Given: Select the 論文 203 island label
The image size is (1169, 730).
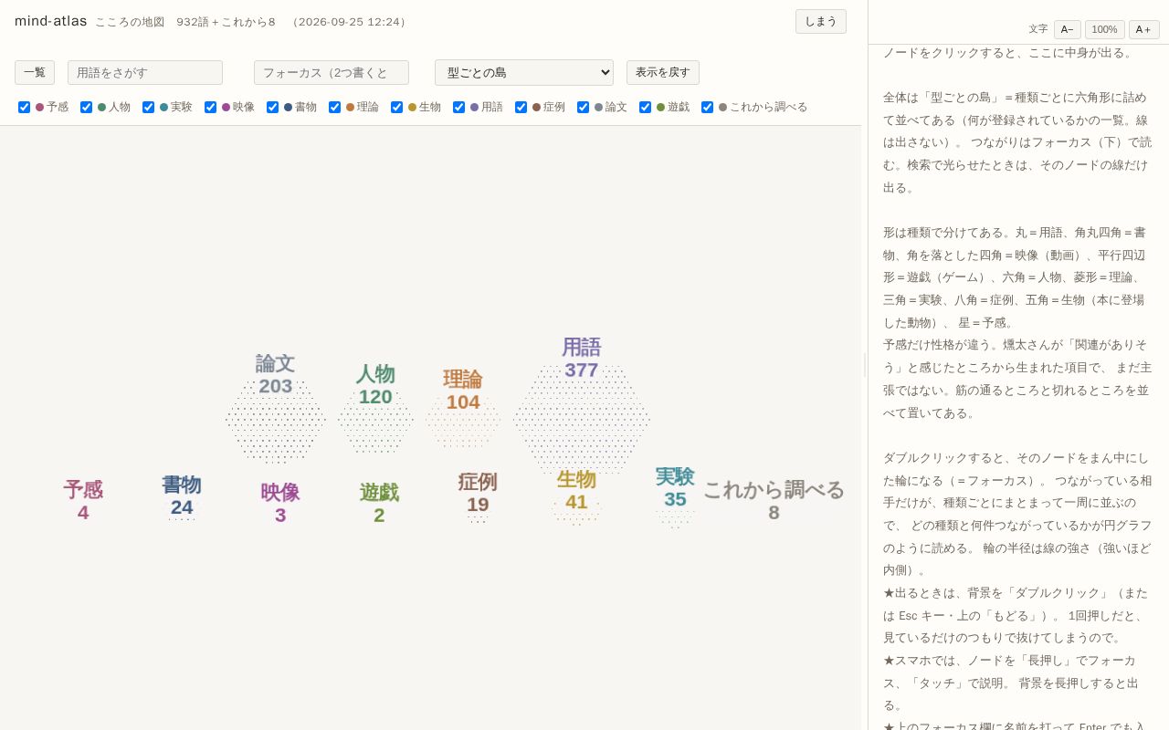Looking at the screenshot, I should (x=275, y=375).
